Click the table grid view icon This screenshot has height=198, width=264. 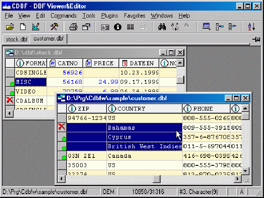pyautogui.click(x=131, y=27)
